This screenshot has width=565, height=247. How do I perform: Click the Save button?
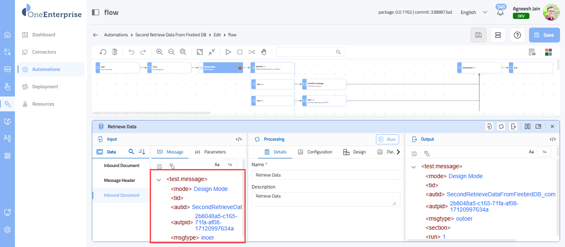(544, 35)
